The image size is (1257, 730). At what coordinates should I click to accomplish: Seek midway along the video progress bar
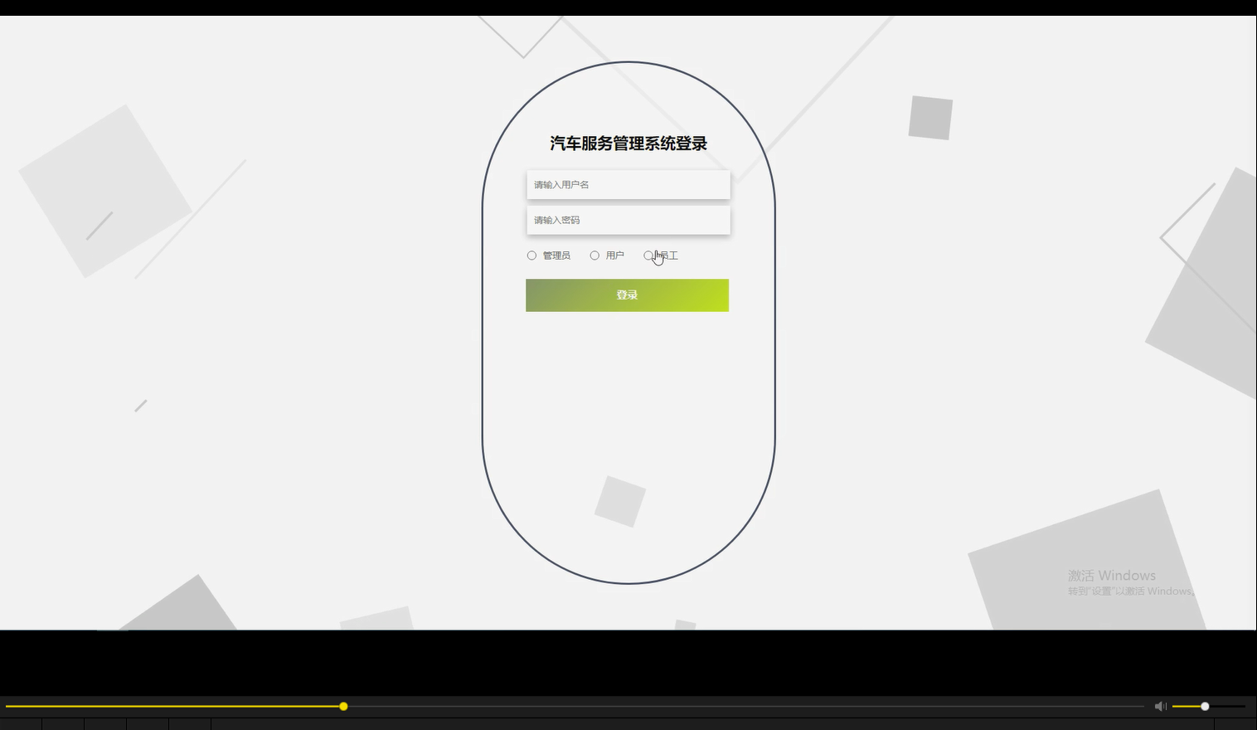coord(575,706)
